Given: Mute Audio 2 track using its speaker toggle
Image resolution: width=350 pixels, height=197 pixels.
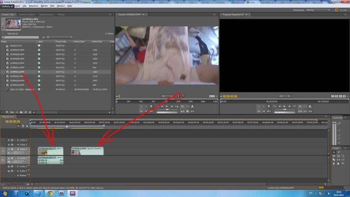Looking at the screenshot, I should (9, 166).
